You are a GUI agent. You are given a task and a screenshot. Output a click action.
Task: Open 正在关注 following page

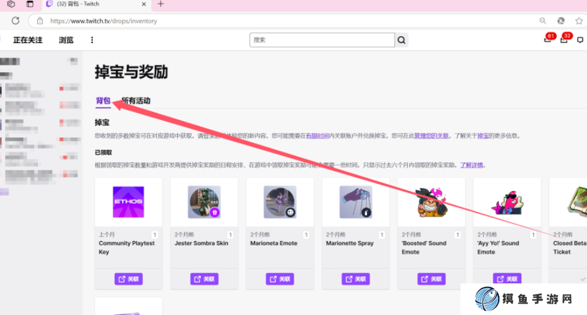click(28, 40)
